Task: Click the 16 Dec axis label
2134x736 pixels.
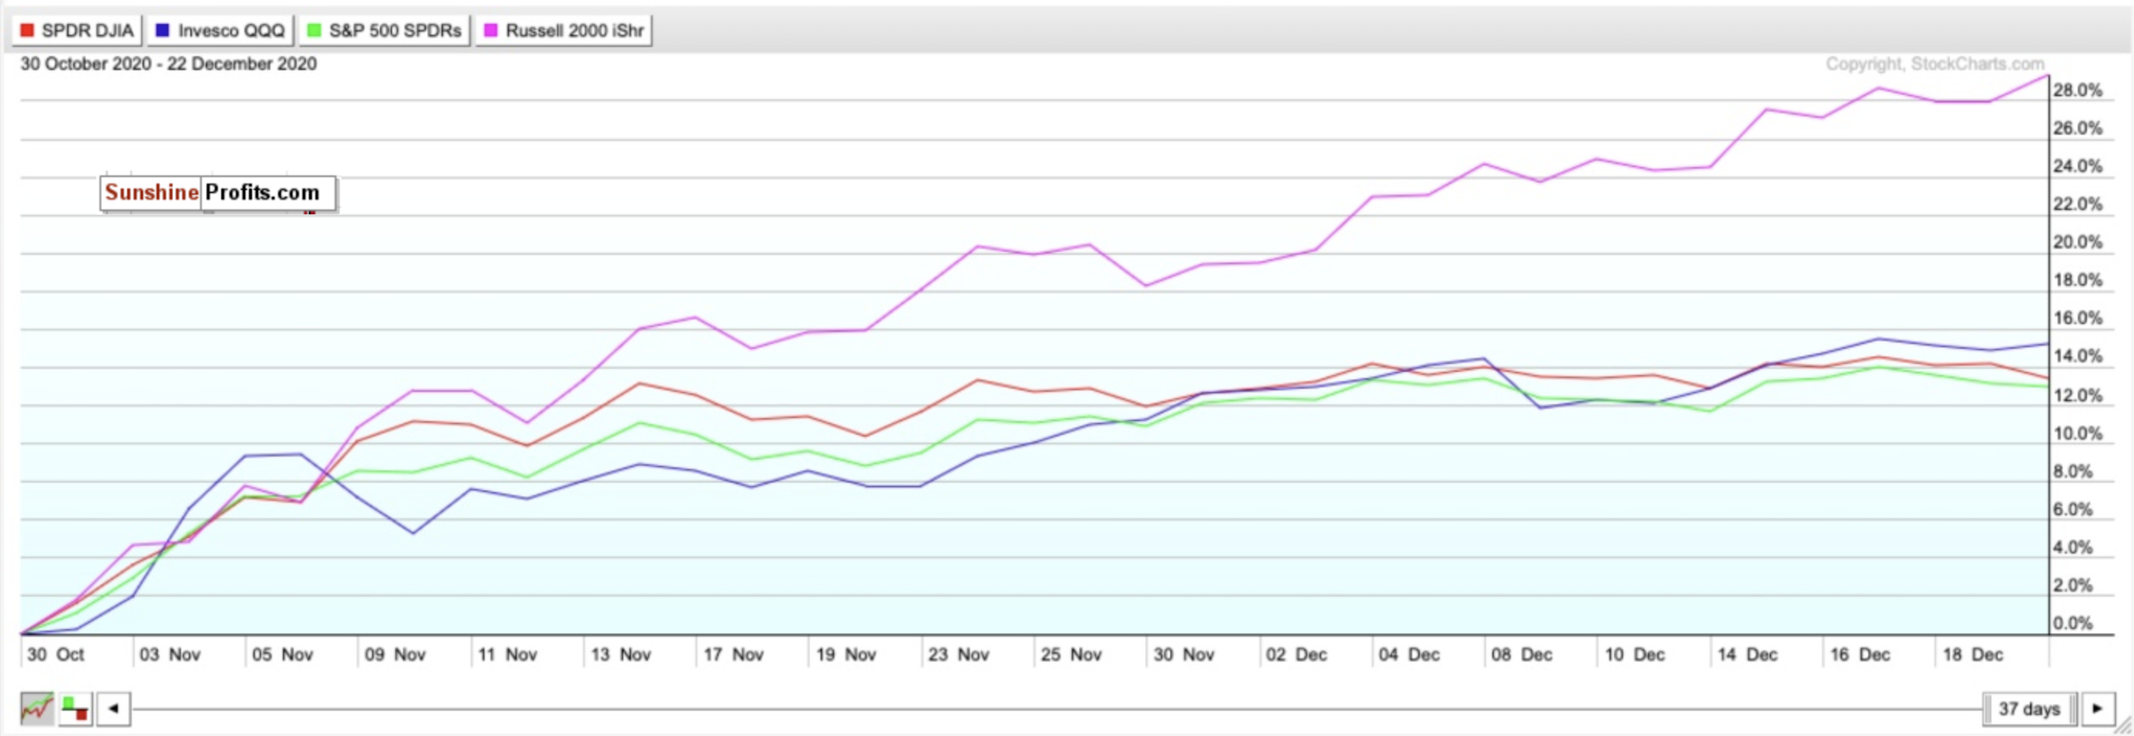Action: (1860, 654)
